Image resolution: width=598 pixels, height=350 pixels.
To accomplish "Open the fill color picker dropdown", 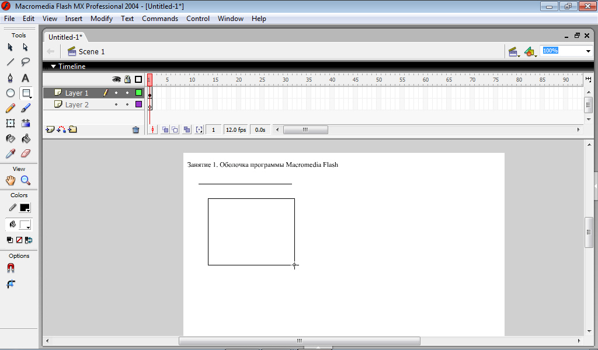I will click(x=25, y=225).
